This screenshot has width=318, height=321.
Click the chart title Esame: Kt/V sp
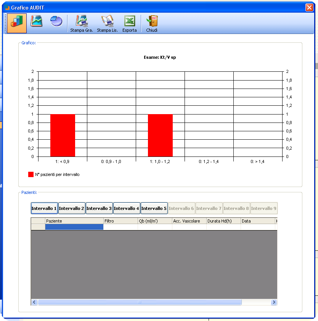(160, 57)
